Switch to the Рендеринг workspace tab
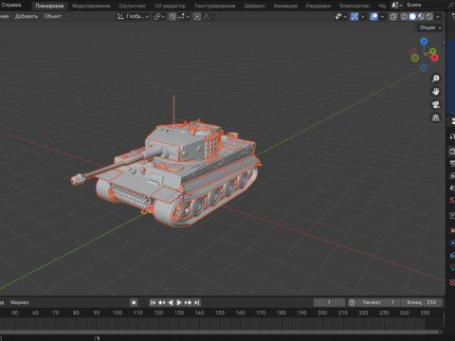The width and height of the screenshot is (455, 341). [x=318, y=6]
